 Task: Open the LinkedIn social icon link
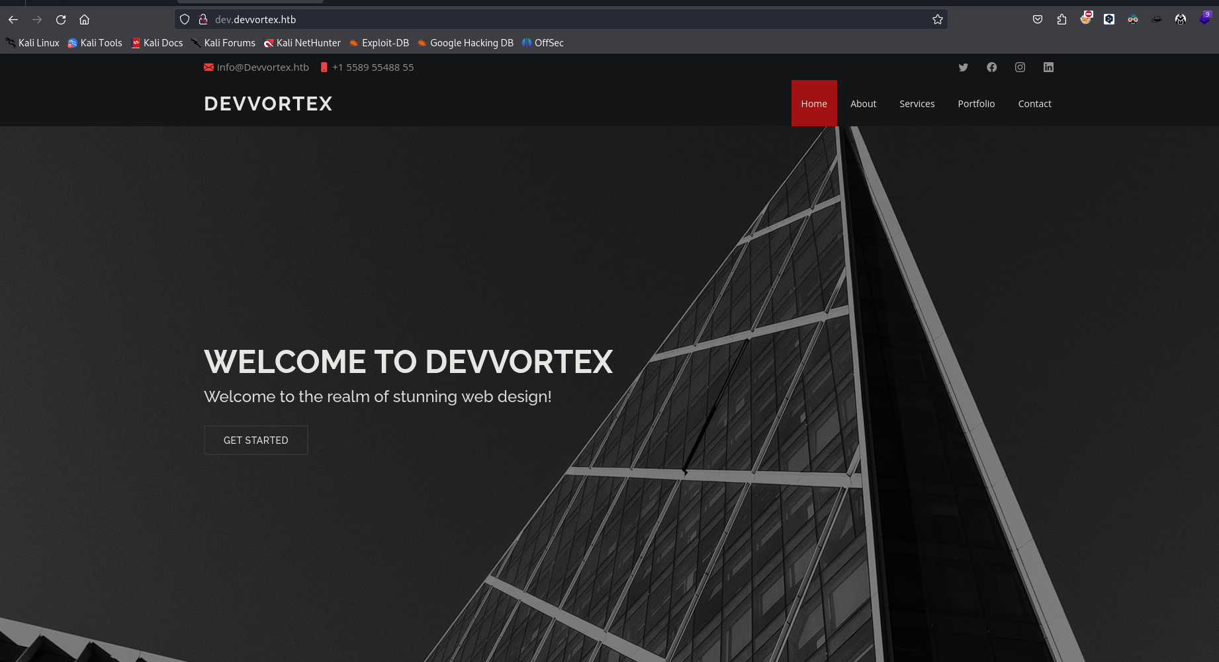point(1048,67)
